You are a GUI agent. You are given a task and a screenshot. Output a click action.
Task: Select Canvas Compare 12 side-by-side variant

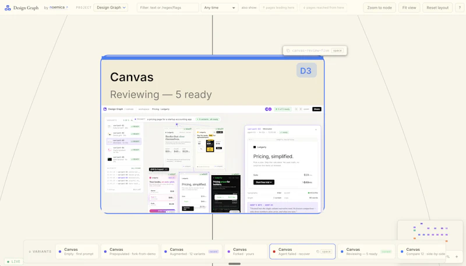point(422,251)
